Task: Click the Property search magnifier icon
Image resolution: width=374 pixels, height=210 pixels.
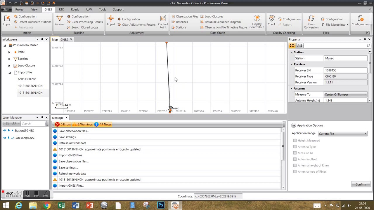Action: pyautogui.click(x=368, y=45)
